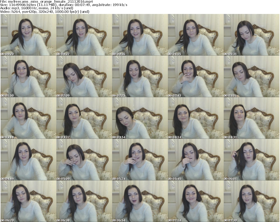Click the frame marked 00:05:24
This screenshot has height=222, width=280.
coord(140,160)
